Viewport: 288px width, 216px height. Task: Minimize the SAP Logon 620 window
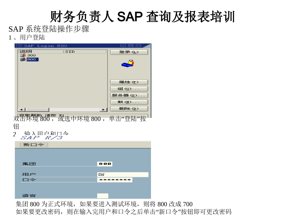123,45
